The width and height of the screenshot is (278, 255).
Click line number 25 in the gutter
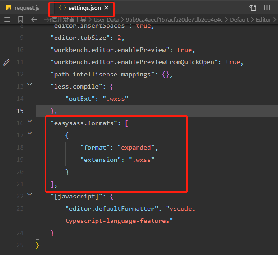pos(20,245)
